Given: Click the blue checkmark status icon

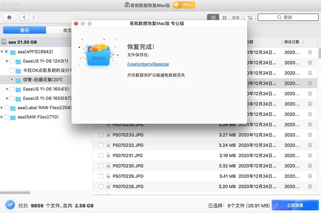Looking at the screenshot, I should [x=10, y=205].
